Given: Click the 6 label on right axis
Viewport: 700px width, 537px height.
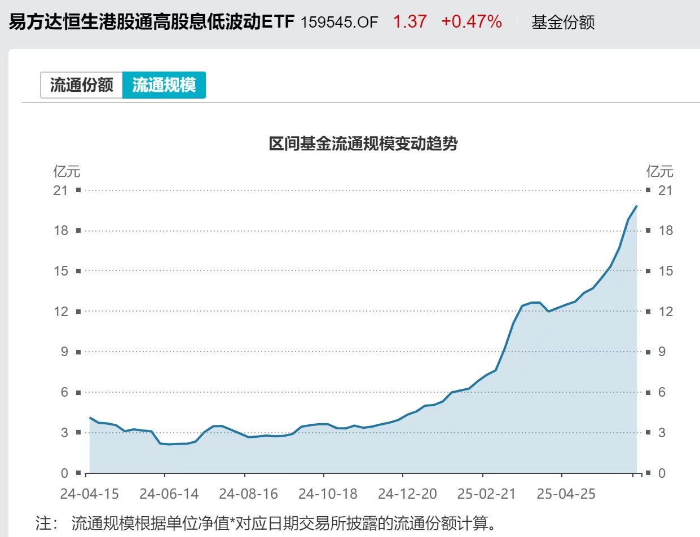Looking at the screenshot, I should [x=662, y=392].
